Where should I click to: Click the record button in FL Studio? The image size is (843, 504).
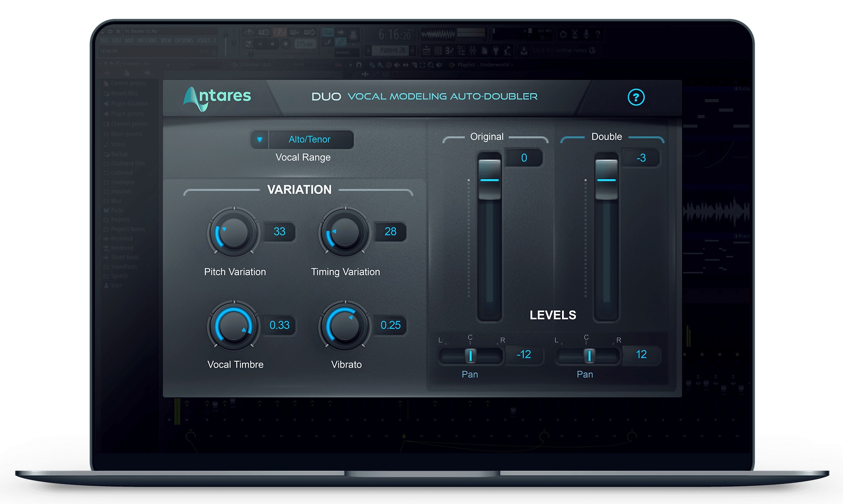286,44
